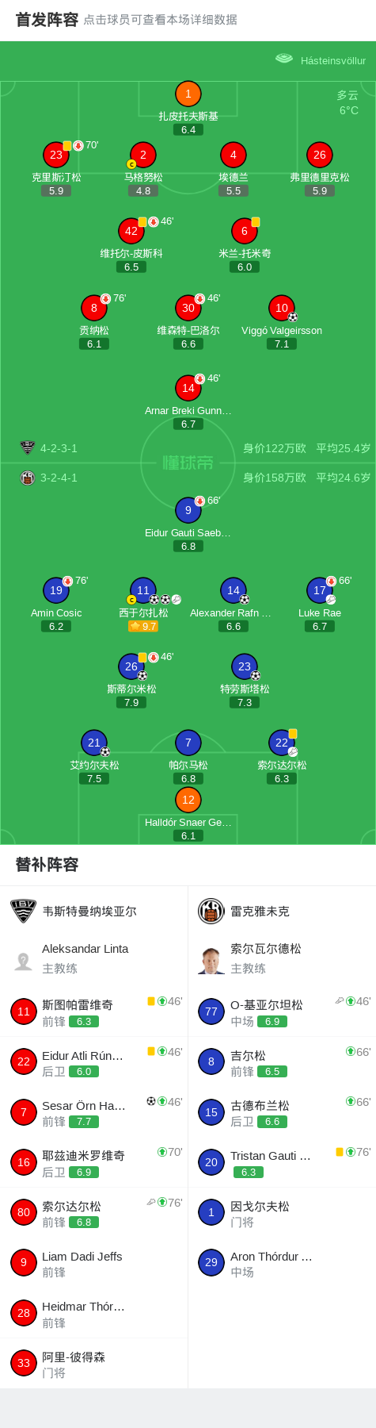This screenshot has width=376, height=1428.
Task: Tap captain number 2 马格努松 circle
Action: (x=143, y=155)
